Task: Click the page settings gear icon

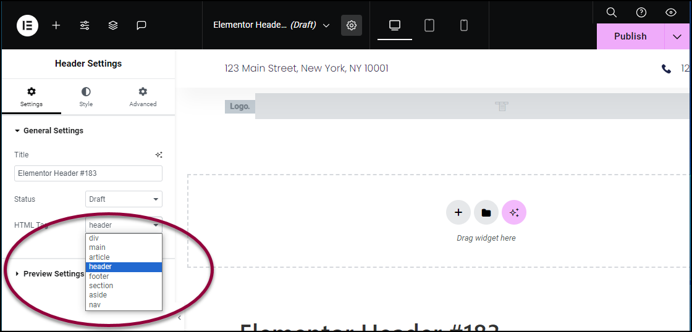Action: click(352, 25)
